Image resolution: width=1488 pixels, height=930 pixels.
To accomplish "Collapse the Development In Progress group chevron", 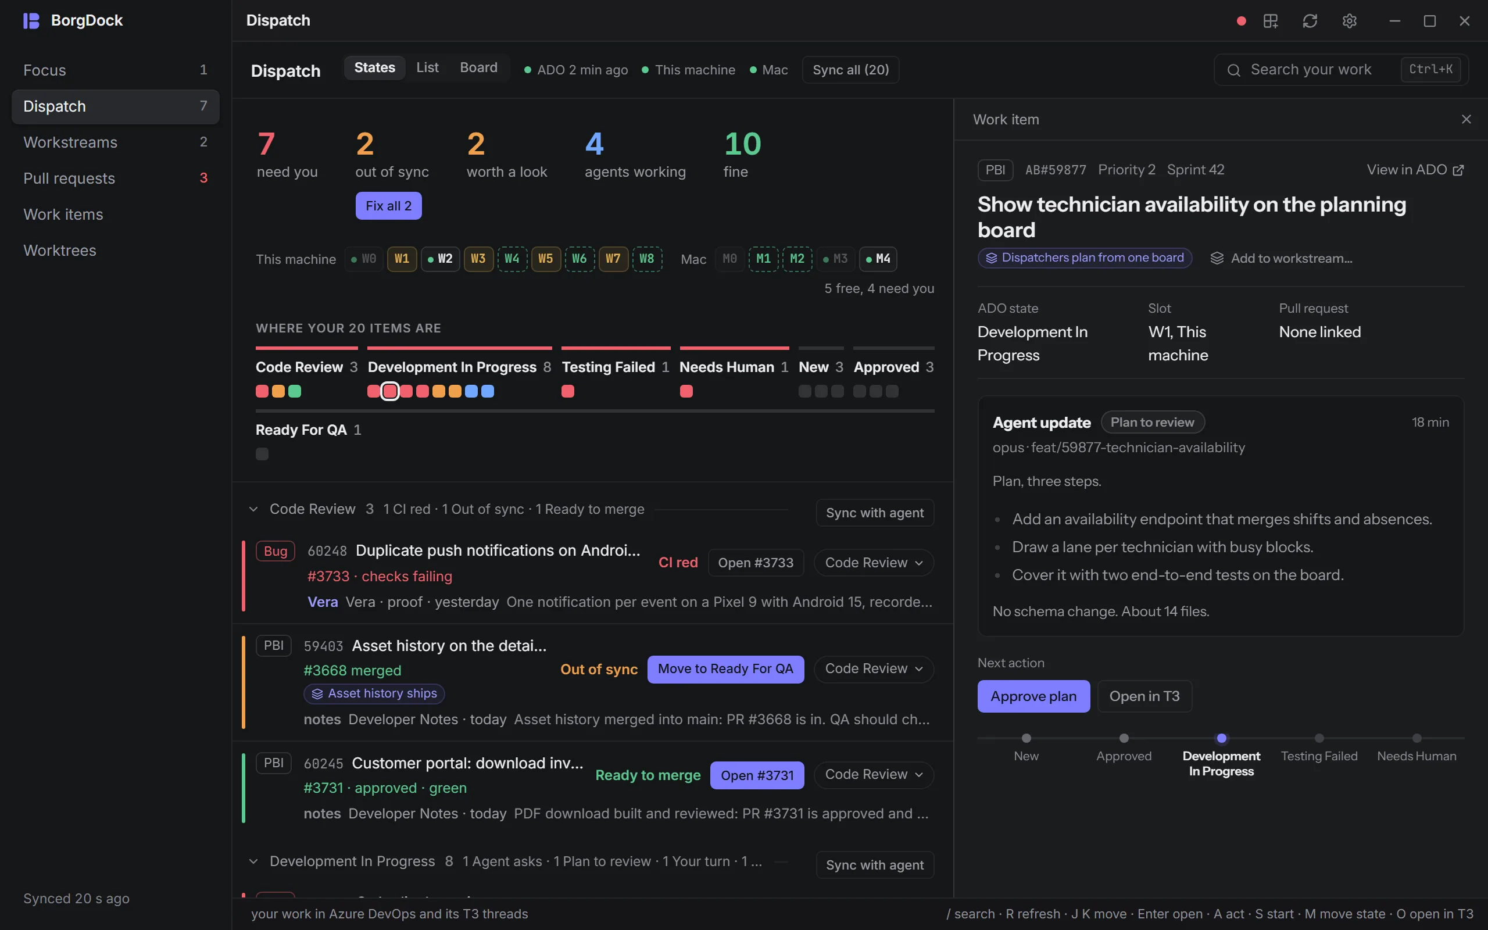I will (253, 862).
